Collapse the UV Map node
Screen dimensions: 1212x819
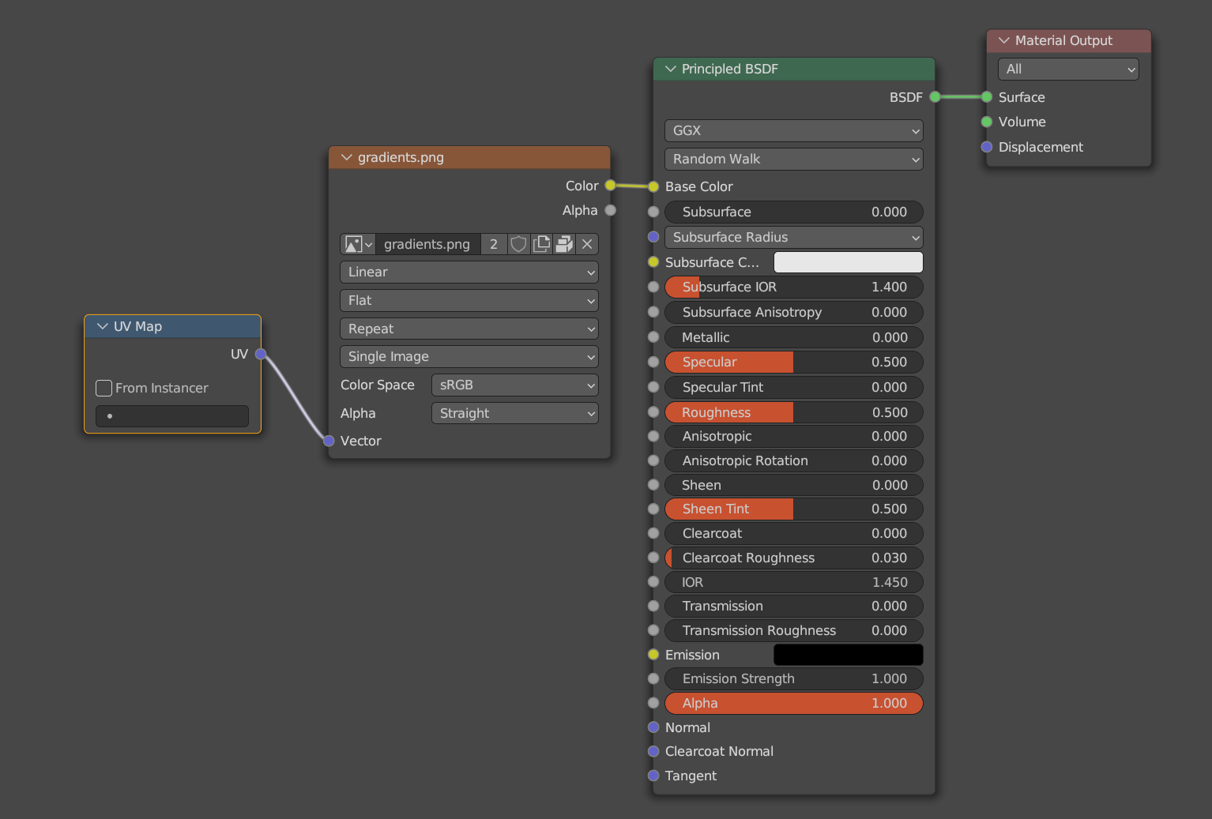(102, 326)
